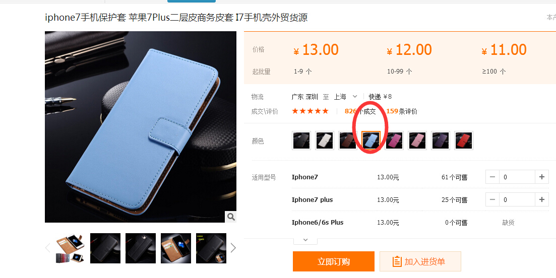
Task: Increase Iphone7 quantity with plus button
Action: 541,177
